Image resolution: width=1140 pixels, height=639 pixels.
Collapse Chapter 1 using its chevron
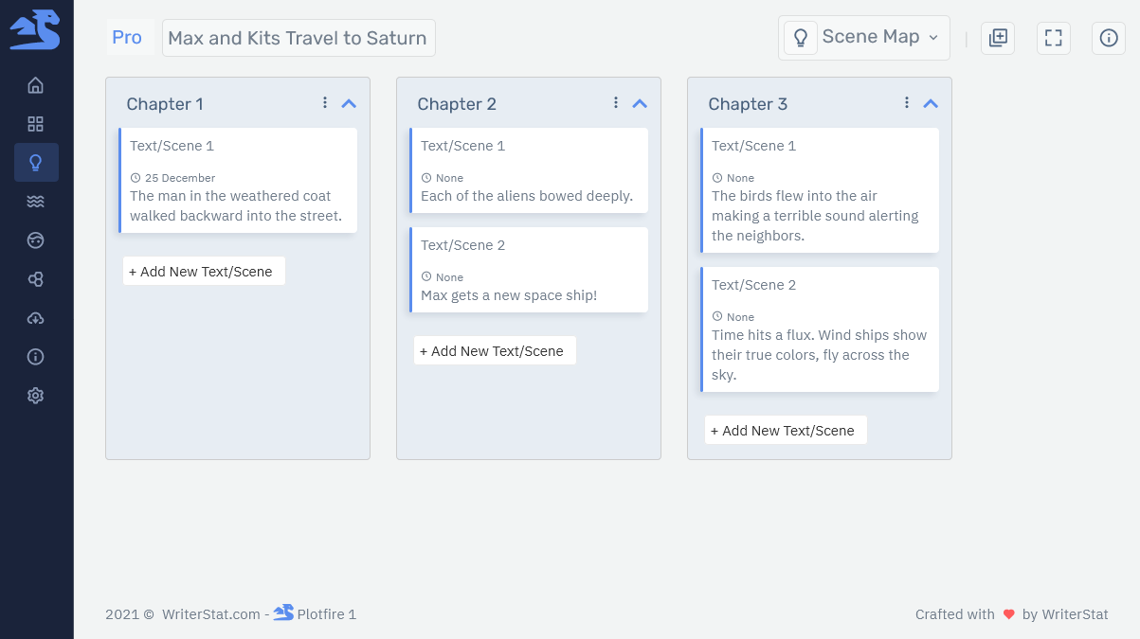(348, 103)
